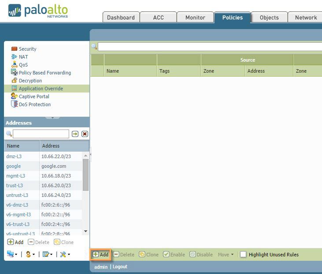Clone the selected override rule
The height and width of the screenshot is (274, 322).
(x=149, y=255)
